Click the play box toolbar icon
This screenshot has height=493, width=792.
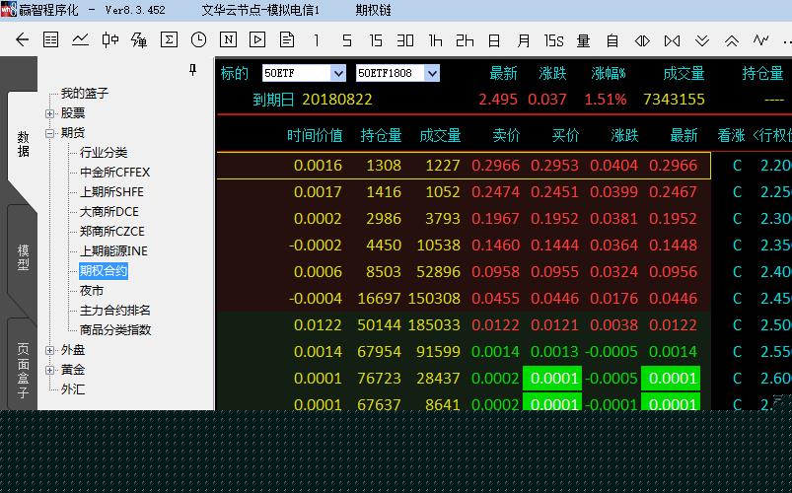click(x=257, y=40)
